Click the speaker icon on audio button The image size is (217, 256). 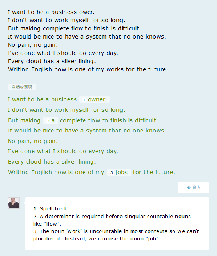click(x=189, y=187)
